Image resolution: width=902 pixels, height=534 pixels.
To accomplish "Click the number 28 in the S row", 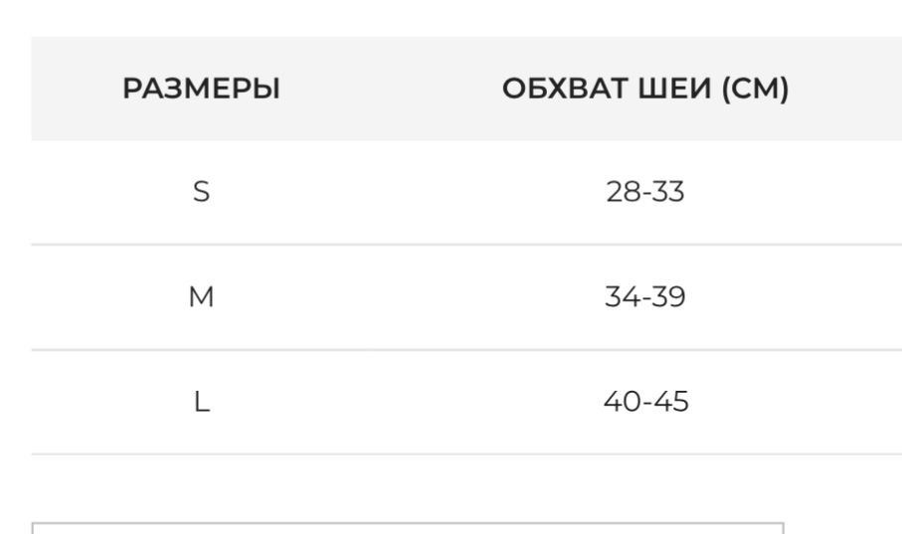I will (x=622, y=192).
